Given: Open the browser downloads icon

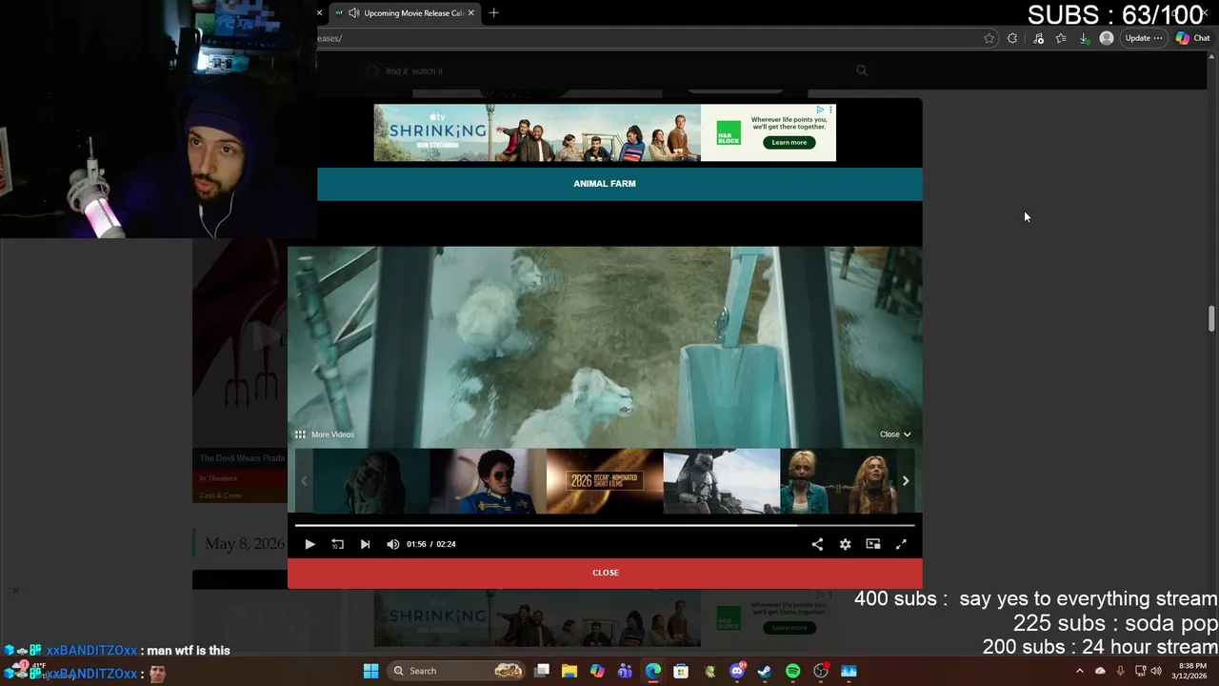Looking at the screenshot, I should pos(1084,38).
